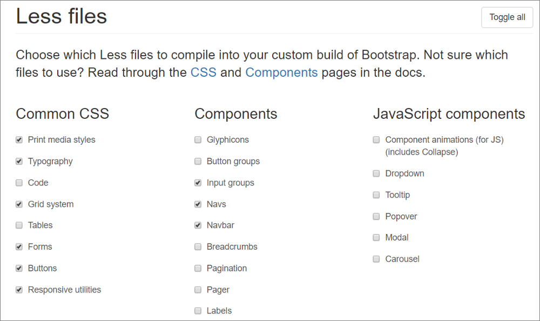This screenshot has width=540, height=321.
Task: Check the Button groups option
Action: coord(198,162)
